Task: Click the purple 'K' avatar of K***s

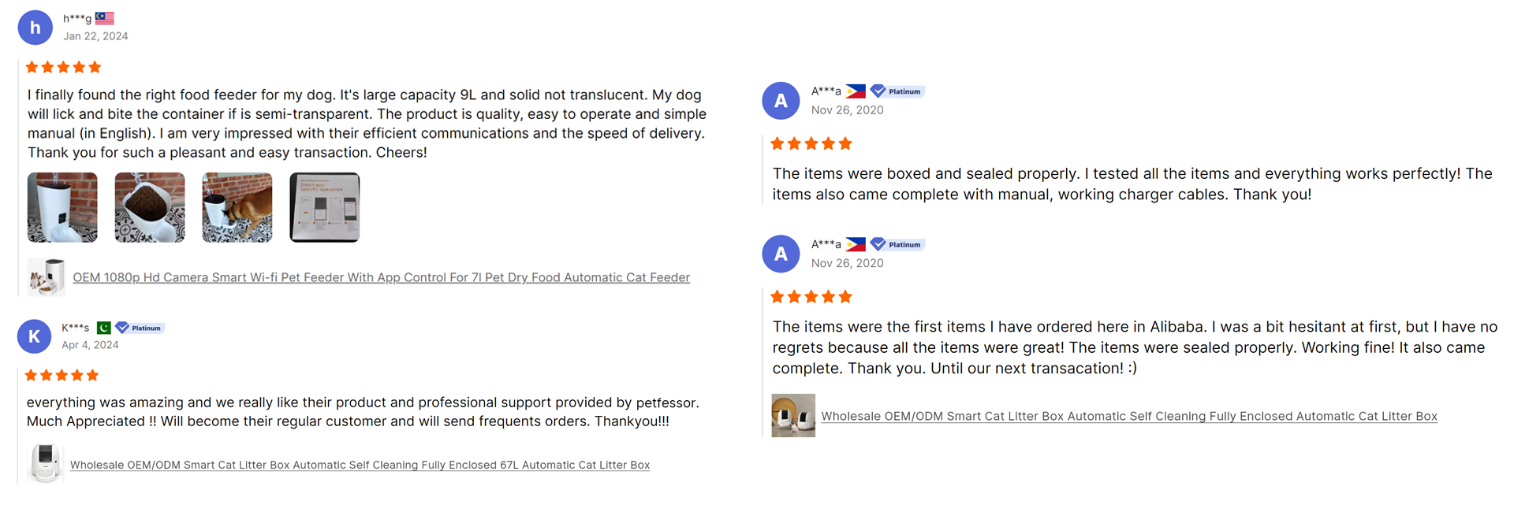Action: coord(34,336)
